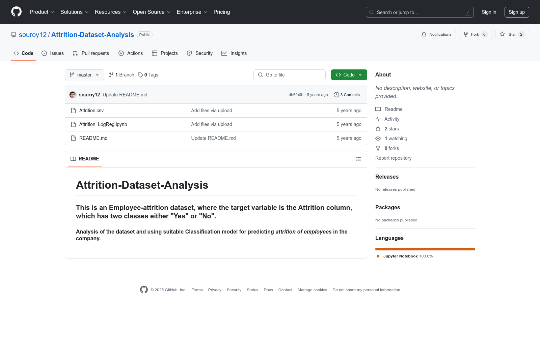Click the Fork icon

pos(466,34)
